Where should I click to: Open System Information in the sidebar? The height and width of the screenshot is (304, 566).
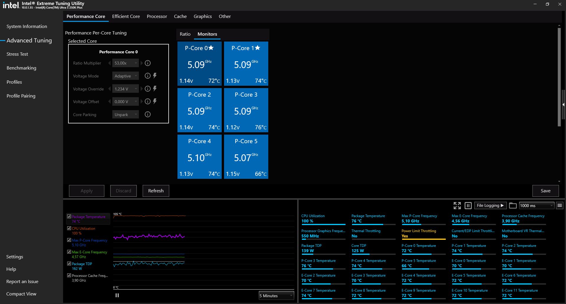(x=27, y=26)
